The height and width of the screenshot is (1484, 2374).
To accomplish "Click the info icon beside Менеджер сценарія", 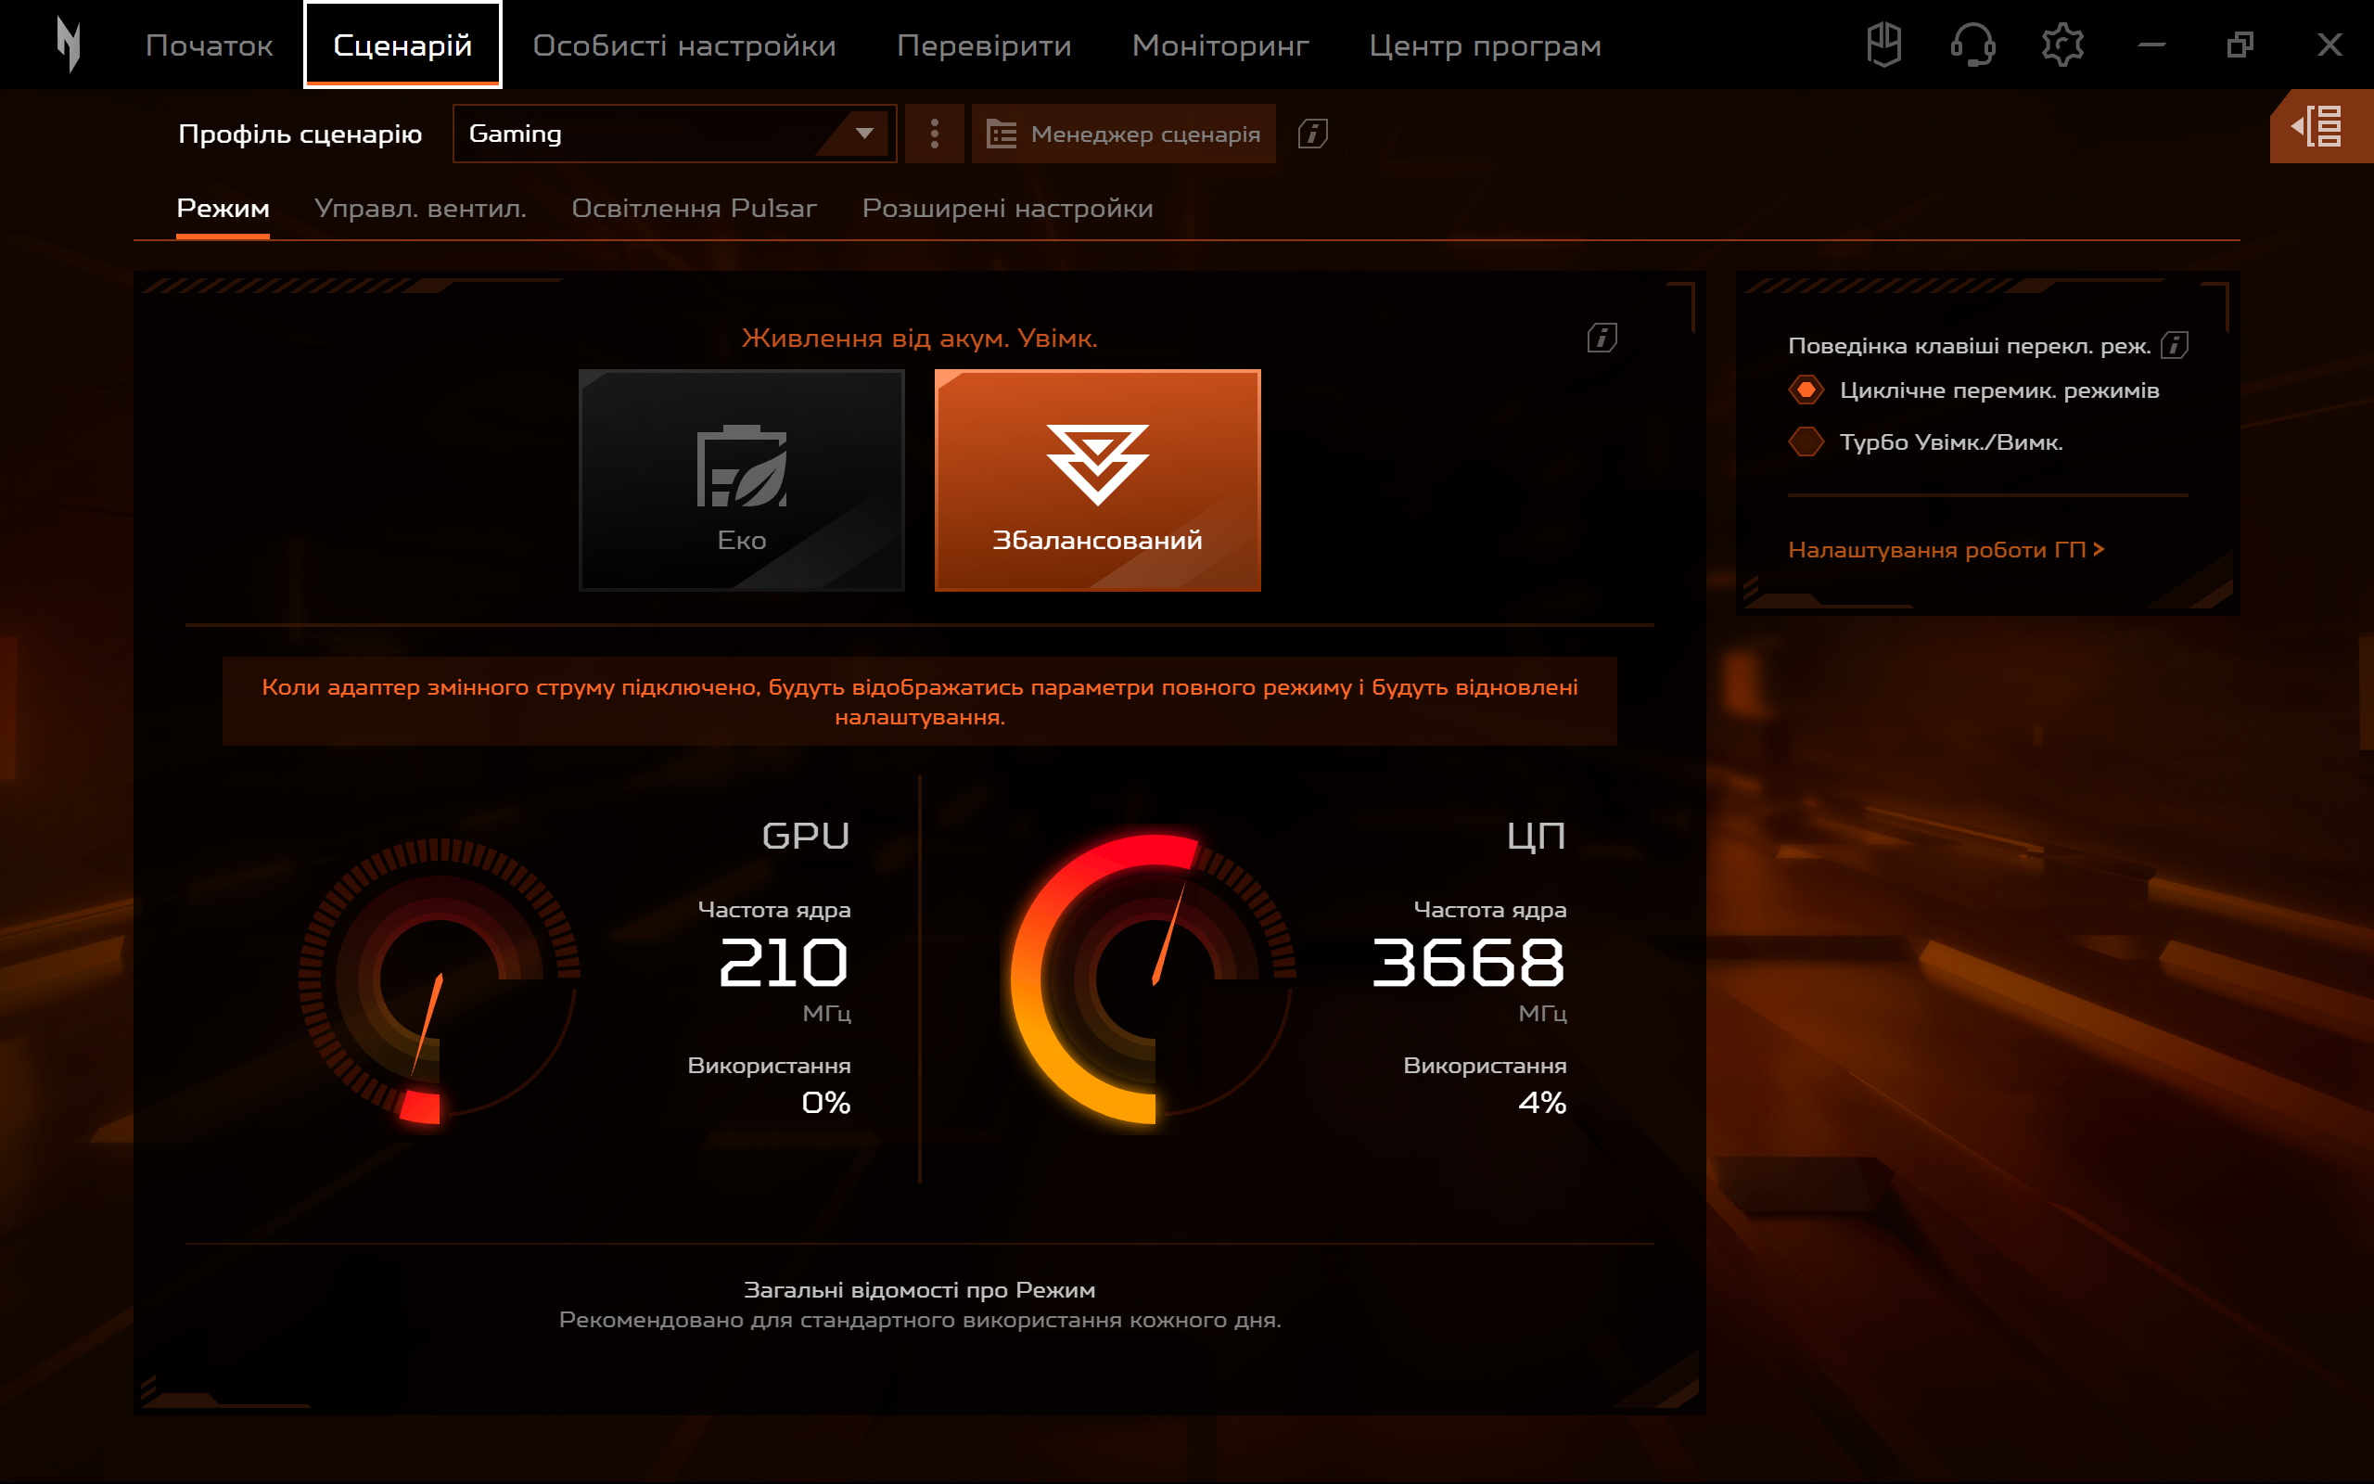I will pyautogui.click(x=1311, y=134).
